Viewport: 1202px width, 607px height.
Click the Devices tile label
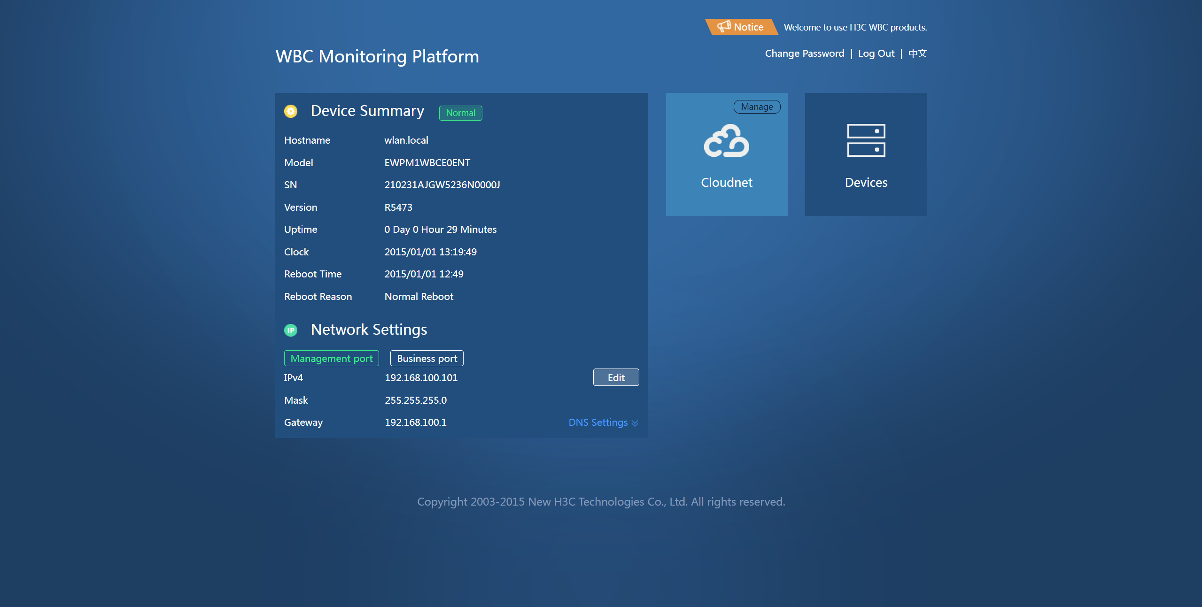(x=866, y=183)
